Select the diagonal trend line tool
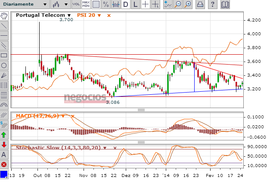Viewport: 270px width, 183px height. [4, 26]
